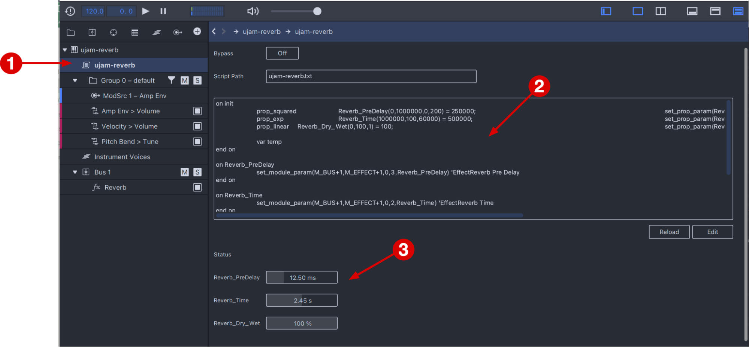Select Amp Env > Volume row
This screenshot has height=347, width=749.
point(134,111)
